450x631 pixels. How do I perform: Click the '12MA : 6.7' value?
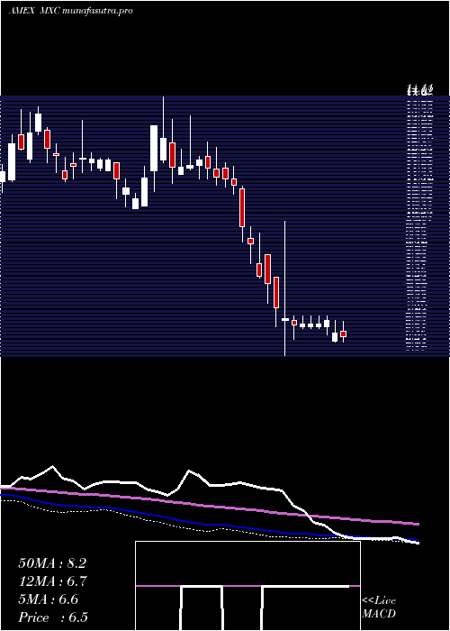pyautogui.click(x=53, y=581)
